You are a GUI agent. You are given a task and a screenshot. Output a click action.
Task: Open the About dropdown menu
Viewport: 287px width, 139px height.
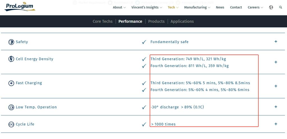pos(119,8)
